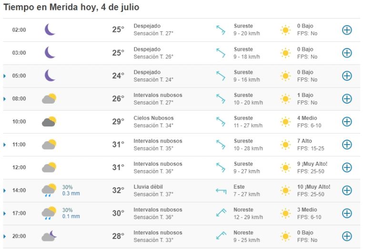The image size is (366, 249).
Task: Expand the 08:00 row triangle
Action: coord(4,99)
